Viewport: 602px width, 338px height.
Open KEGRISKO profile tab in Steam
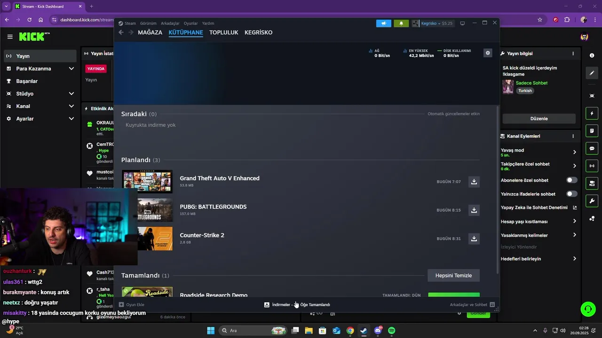[258, 32]
